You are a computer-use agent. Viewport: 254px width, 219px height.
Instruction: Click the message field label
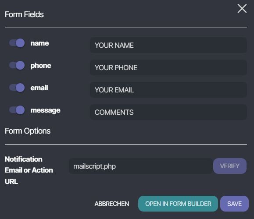tap(45, 110)
